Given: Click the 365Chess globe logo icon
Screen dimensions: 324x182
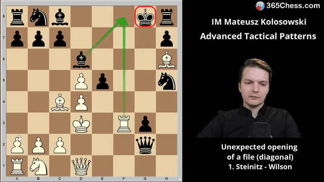Looking at the screenshot, I should click(x=260, y=6).
